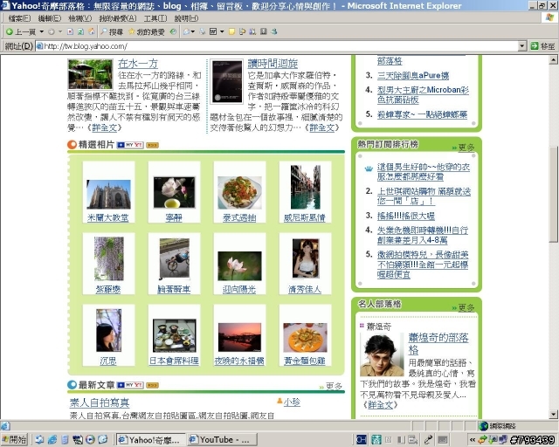Click the RSS badge beside 最新文章

[152, 385]
